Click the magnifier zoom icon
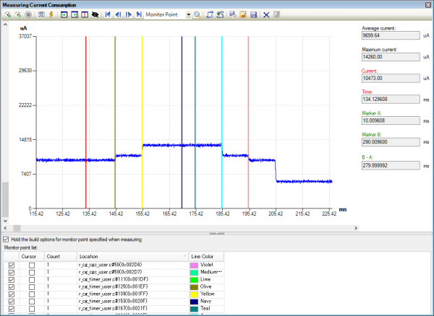This screenshot has height=316, width=434. (196, 14)
